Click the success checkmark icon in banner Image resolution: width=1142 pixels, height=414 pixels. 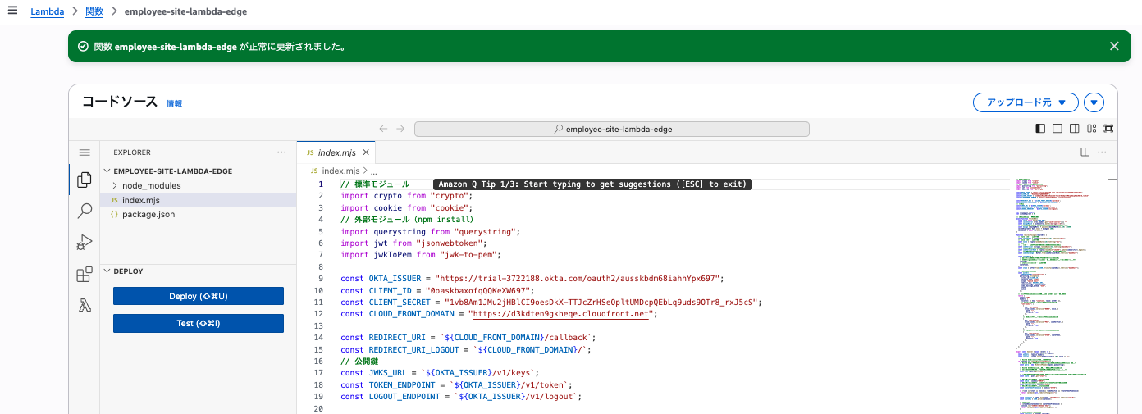(x=83, y=47)
